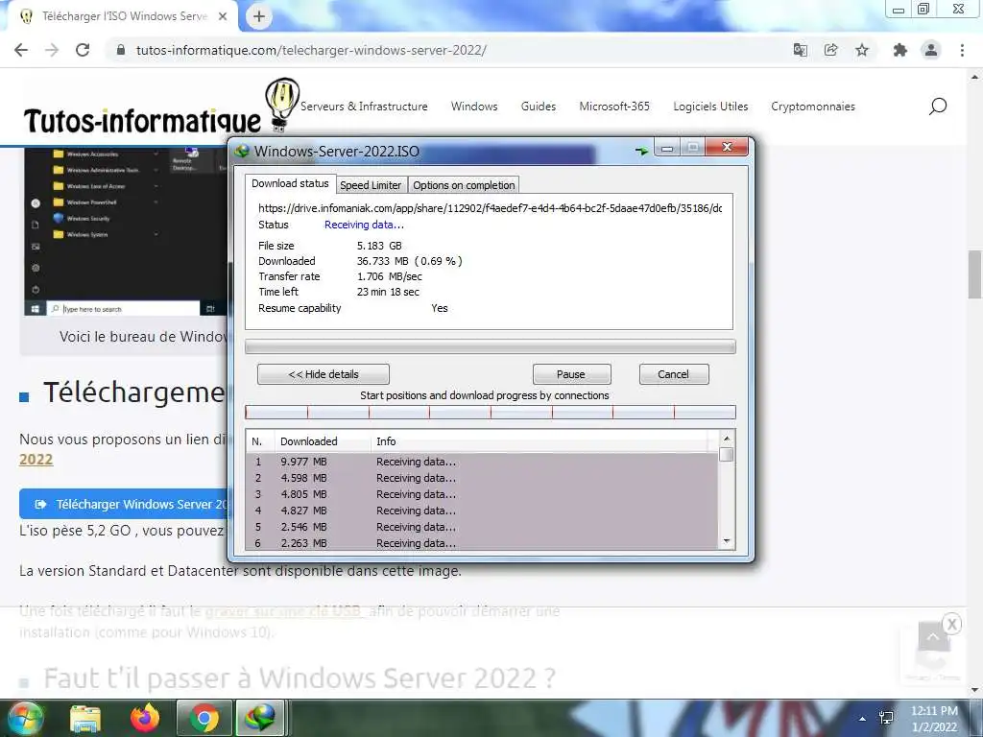Click the connection list scrollbar thumb

(727, 454)
